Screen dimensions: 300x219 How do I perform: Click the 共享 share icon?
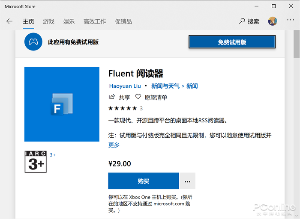(x=112, y=97)
